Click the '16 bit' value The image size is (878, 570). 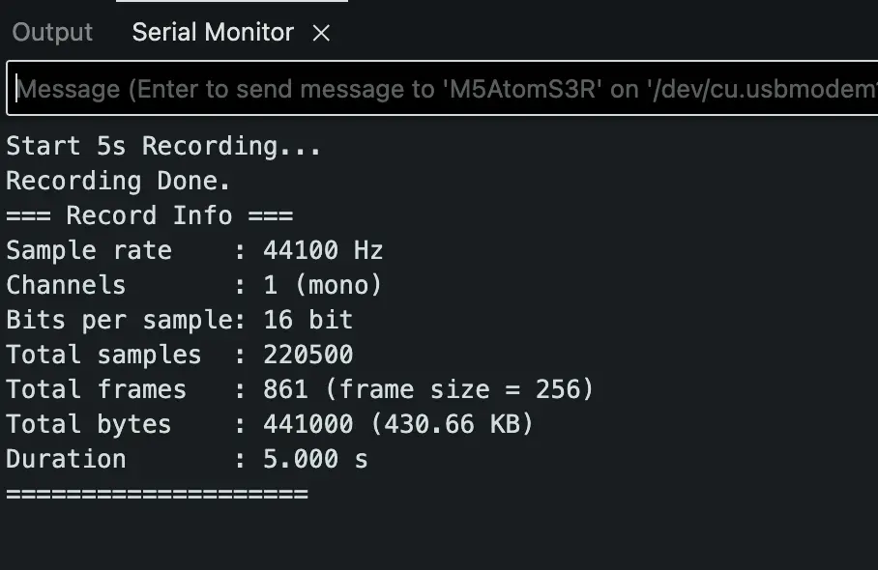point(307,320)
